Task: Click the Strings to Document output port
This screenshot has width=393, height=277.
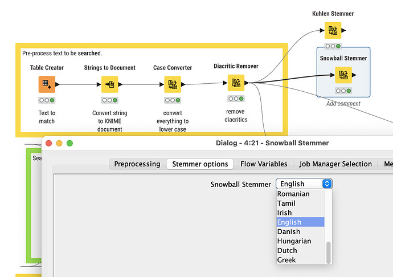Action: click(120, 84)
